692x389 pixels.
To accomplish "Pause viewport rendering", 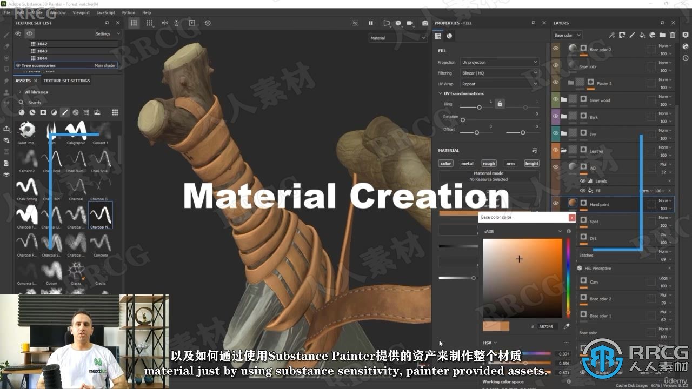I will (x=371, y=23).
